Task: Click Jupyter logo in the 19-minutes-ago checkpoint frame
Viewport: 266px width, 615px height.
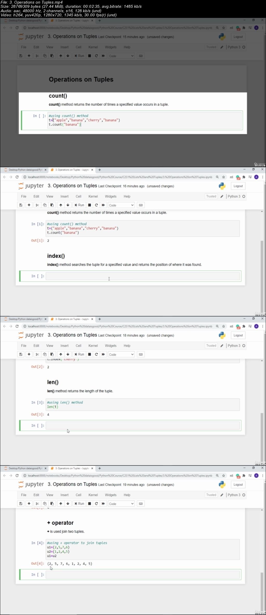Action: point(31,484)
